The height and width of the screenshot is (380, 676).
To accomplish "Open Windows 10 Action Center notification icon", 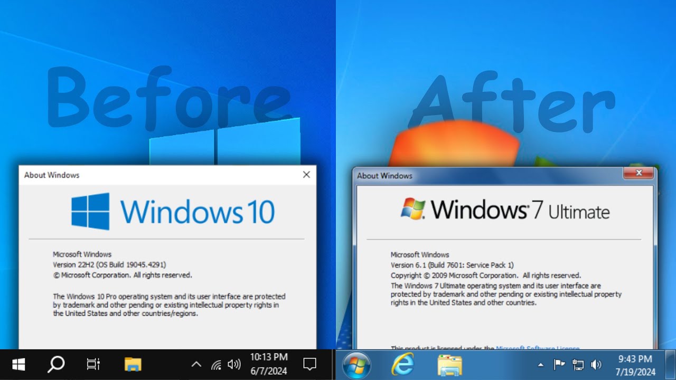I will [309, 364].
